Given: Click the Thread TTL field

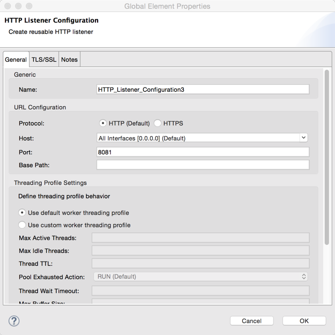Looking at the screenshot, I should pos(200,263).
